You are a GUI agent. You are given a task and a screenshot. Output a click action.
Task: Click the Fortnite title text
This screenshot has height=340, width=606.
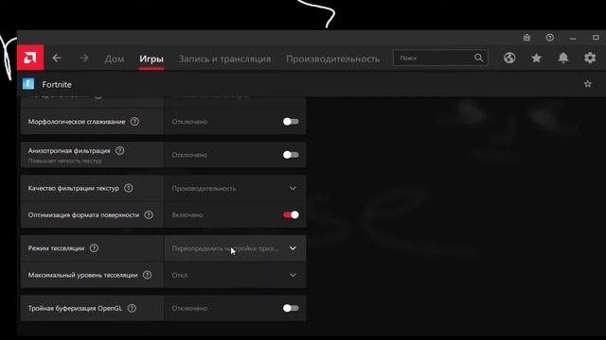coord(57,84)
